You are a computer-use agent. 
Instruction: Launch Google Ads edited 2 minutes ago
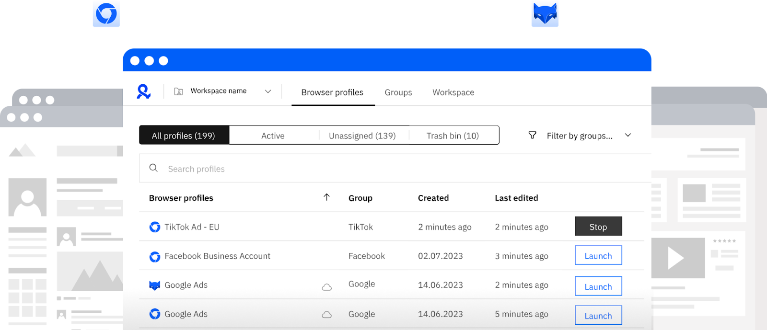[x=598, y=286]
